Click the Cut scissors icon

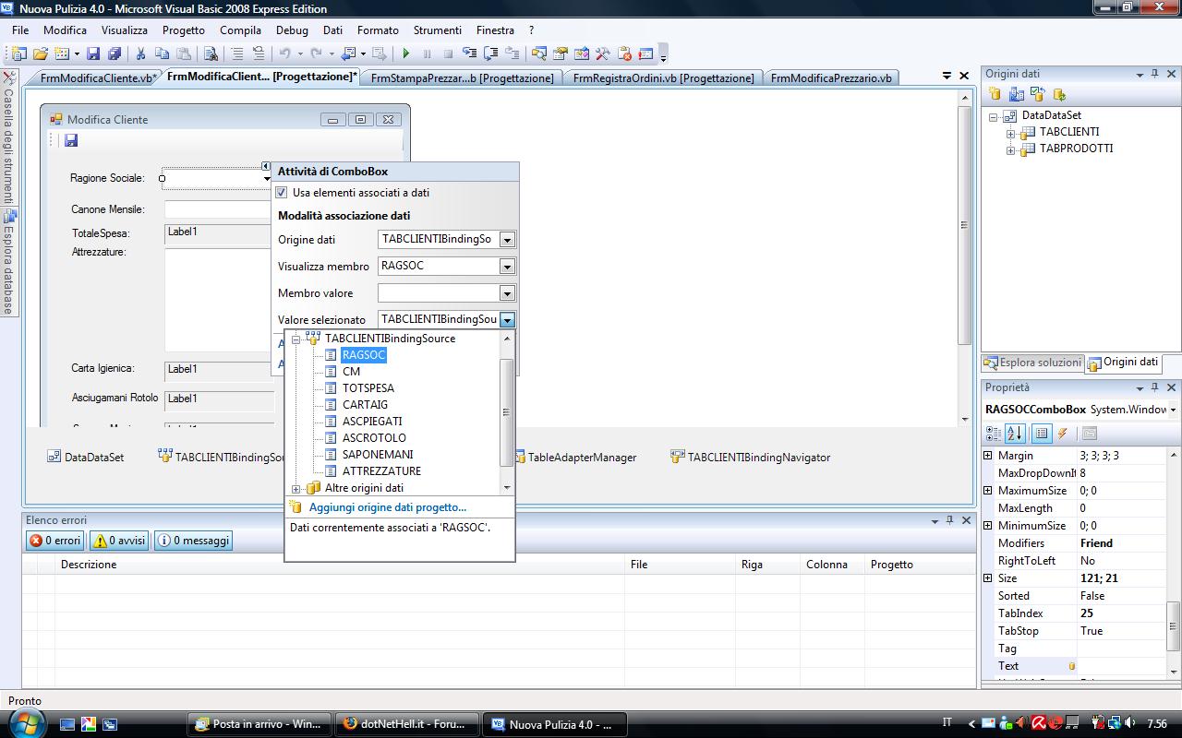click(x=140, y=54)
